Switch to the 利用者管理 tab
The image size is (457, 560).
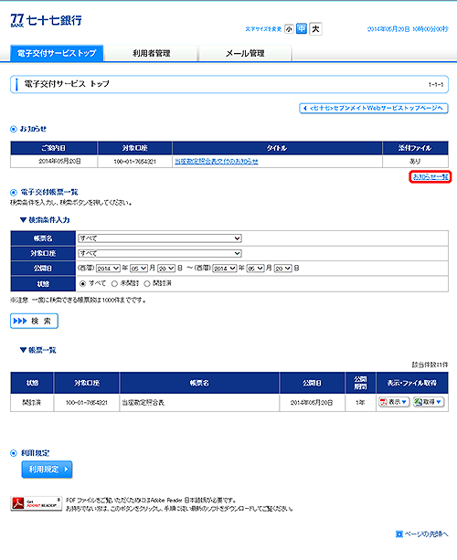[151, 53]
